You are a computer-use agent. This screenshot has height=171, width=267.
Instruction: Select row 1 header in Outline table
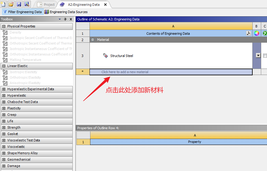coord(83,34)
